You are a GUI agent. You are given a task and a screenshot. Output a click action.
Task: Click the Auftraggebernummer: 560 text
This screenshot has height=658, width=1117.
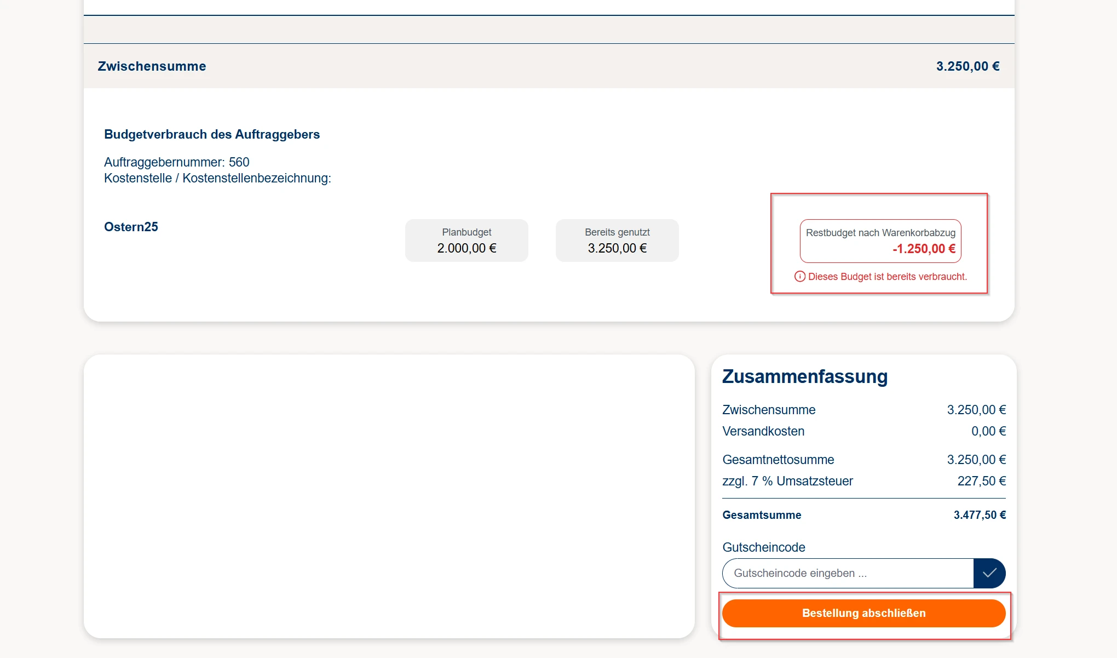[176, 162]
